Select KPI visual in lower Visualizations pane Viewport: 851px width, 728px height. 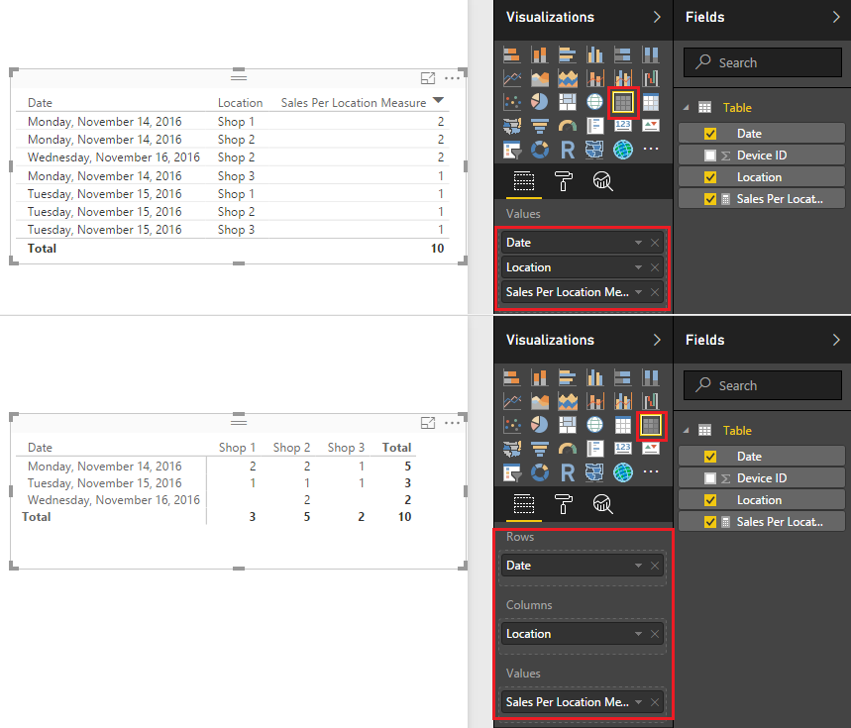(650, 449)
